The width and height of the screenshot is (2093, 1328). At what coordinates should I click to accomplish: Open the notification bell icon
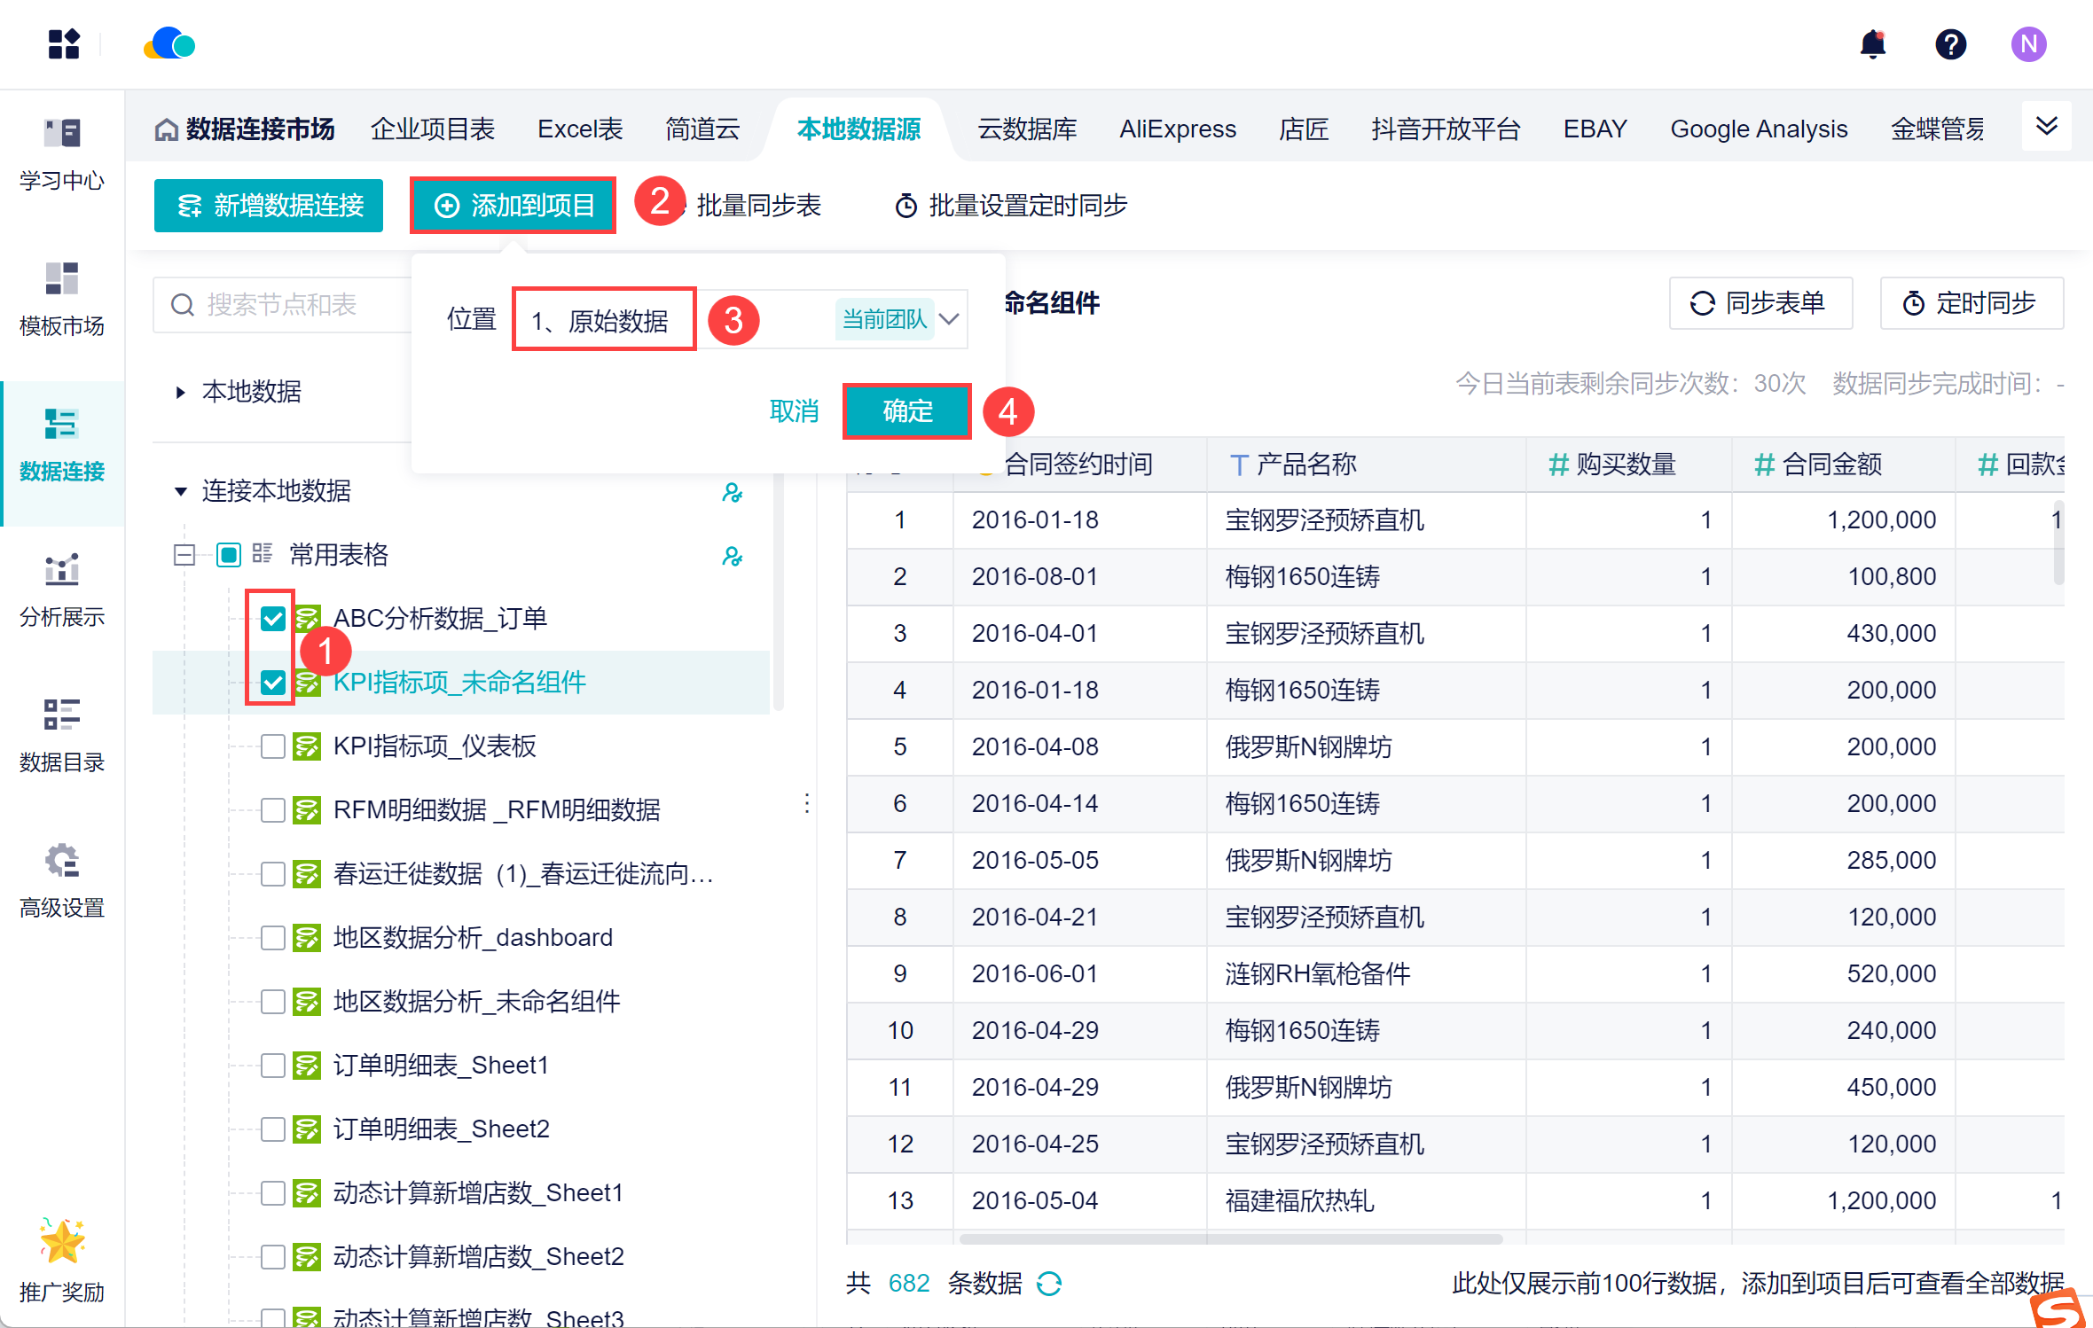tap(1872, 44)
